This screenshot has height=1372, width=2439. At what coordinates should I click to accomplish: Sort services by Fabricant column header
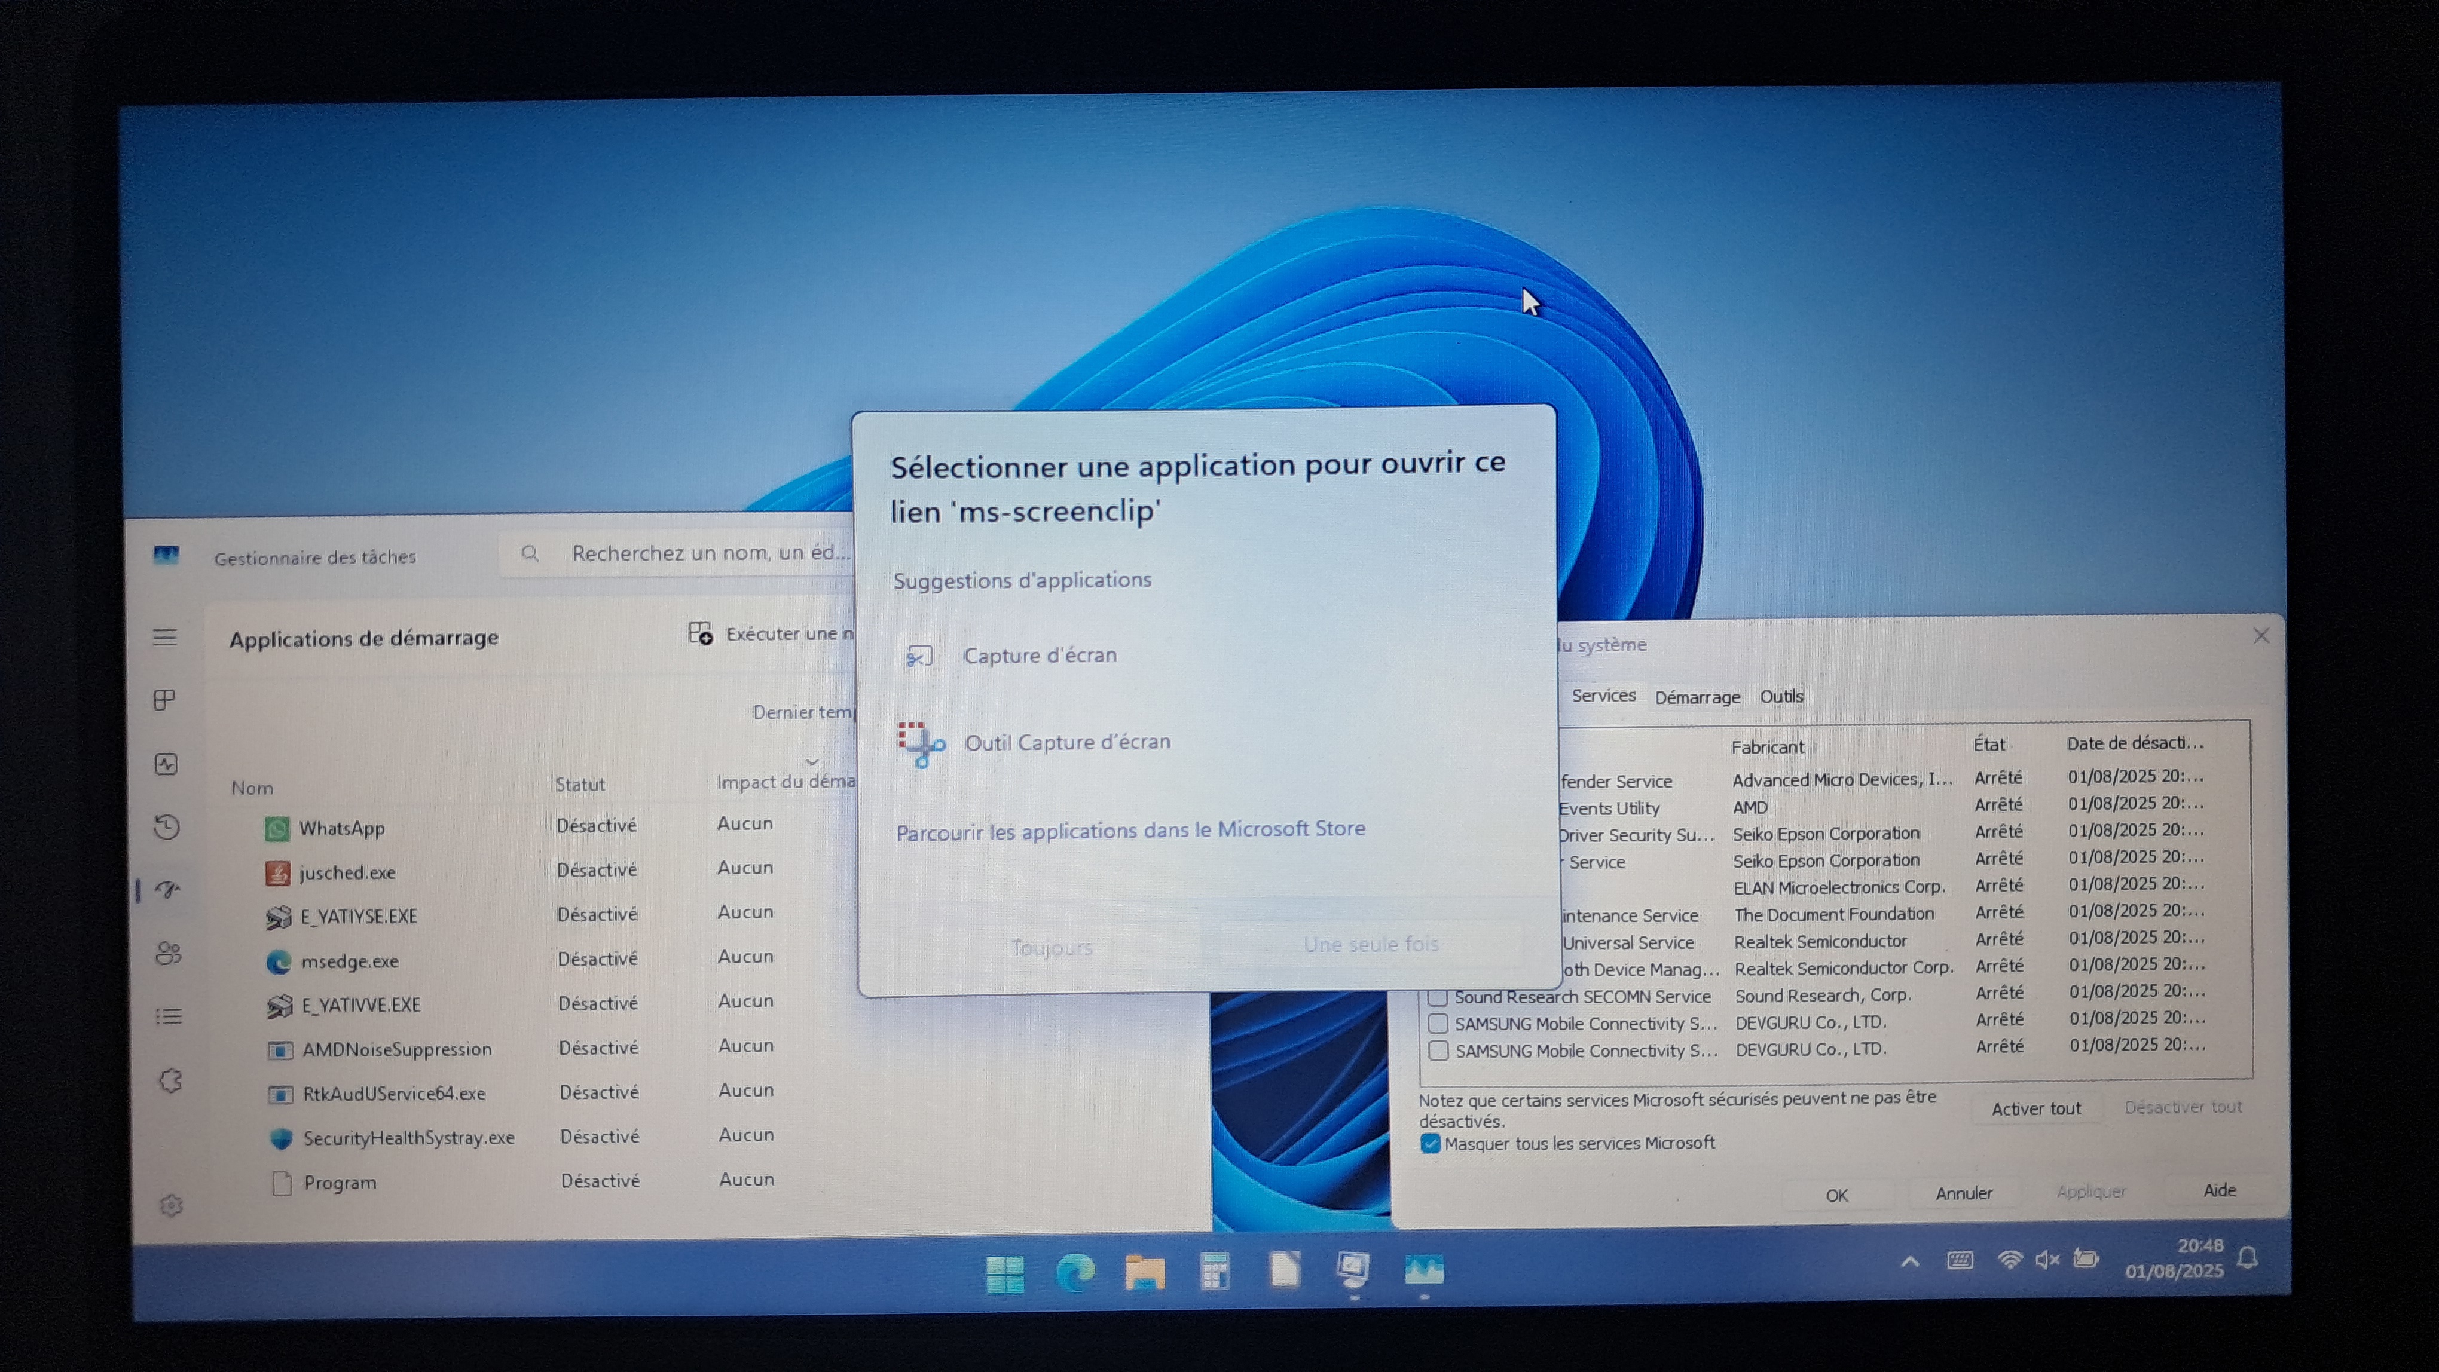click(1766, 746)
